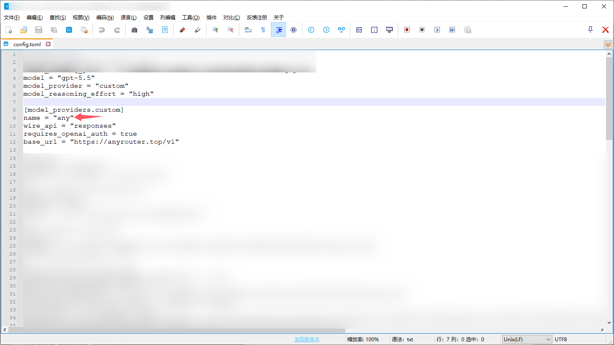Open the 编码(N) menu
This screenshot has width=614, height=345.
[105, 17]
